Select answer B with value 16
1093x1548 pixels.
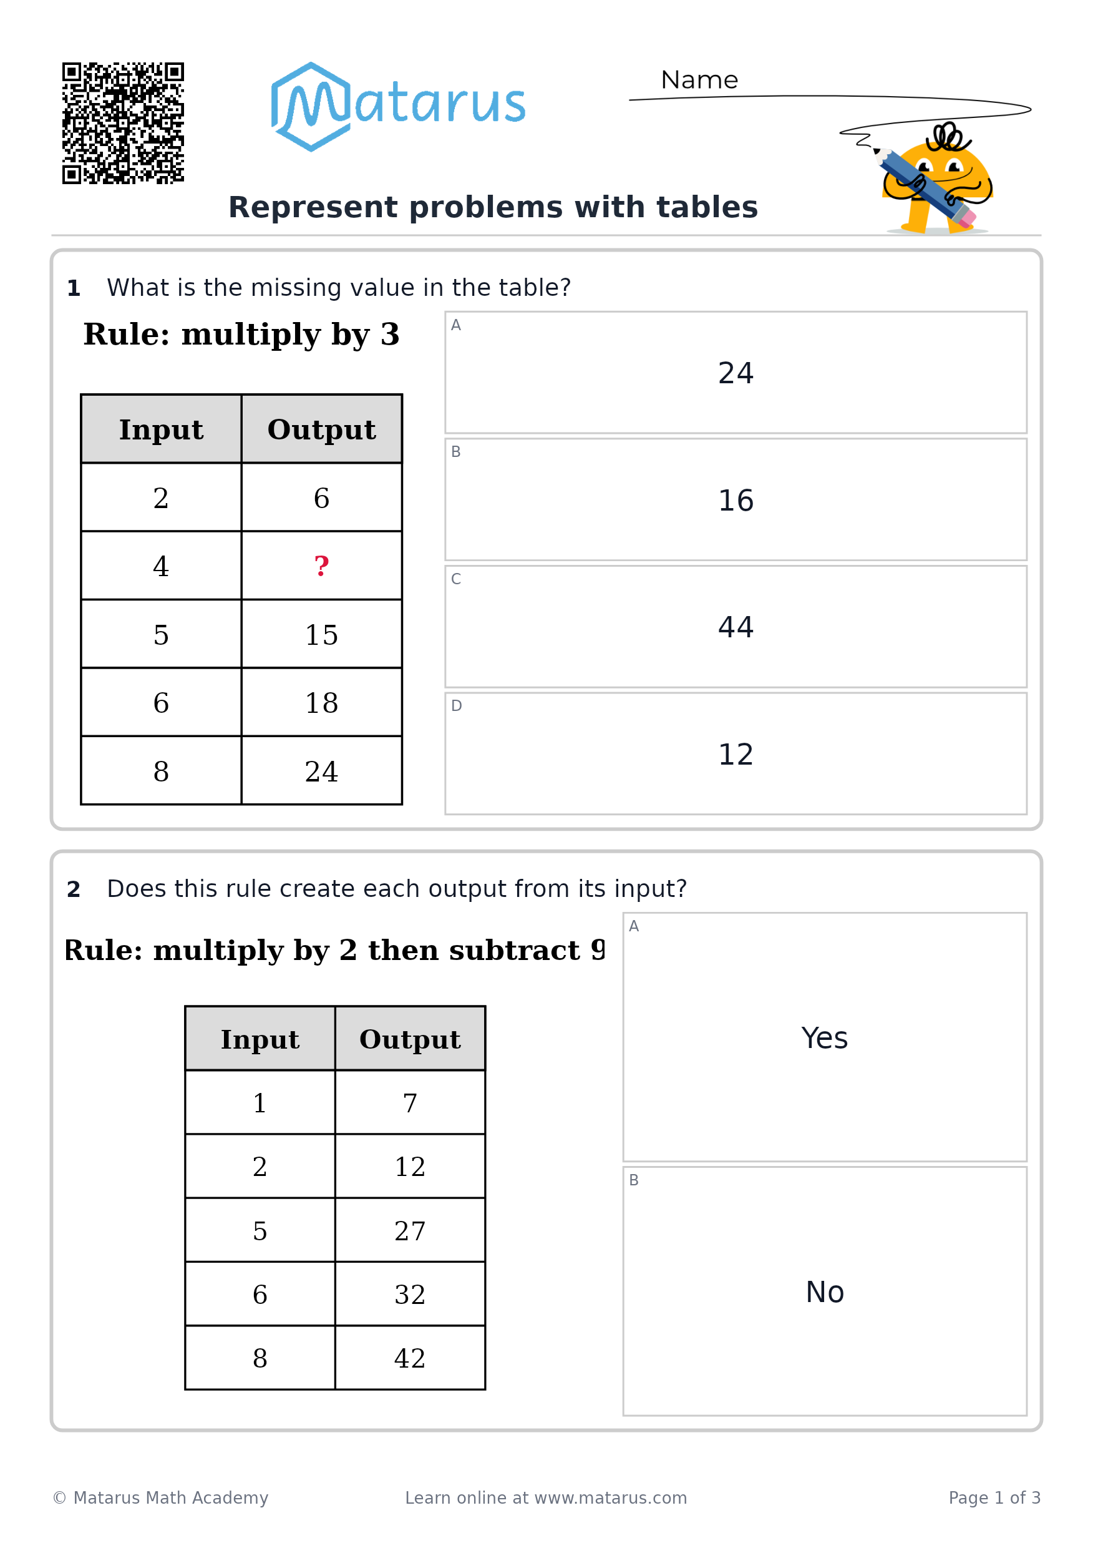(736, 499)
